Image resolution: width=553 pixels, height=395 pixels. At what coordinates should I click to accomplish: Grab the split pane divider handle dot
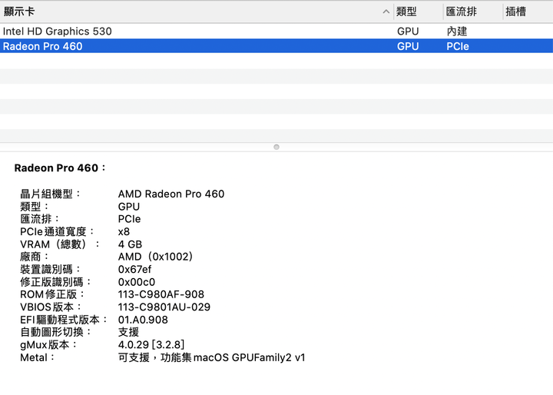click(x=276, y=147)
